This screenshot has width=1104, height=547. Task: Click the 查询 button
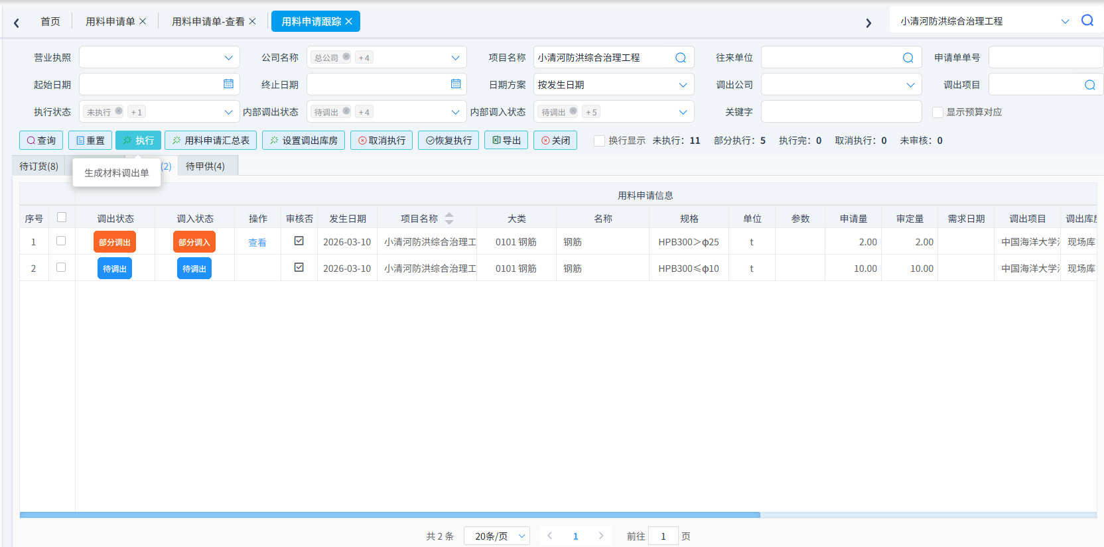[41, 141]
